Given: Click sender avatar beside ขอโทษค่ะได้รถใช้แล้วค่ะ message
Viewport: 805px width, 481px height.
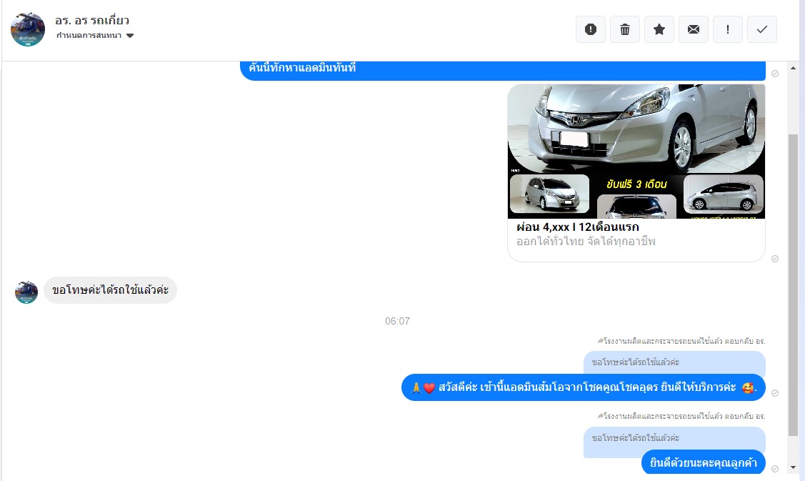Looking at the screenshot, I should pyautogui.click(x=26, y=292).
